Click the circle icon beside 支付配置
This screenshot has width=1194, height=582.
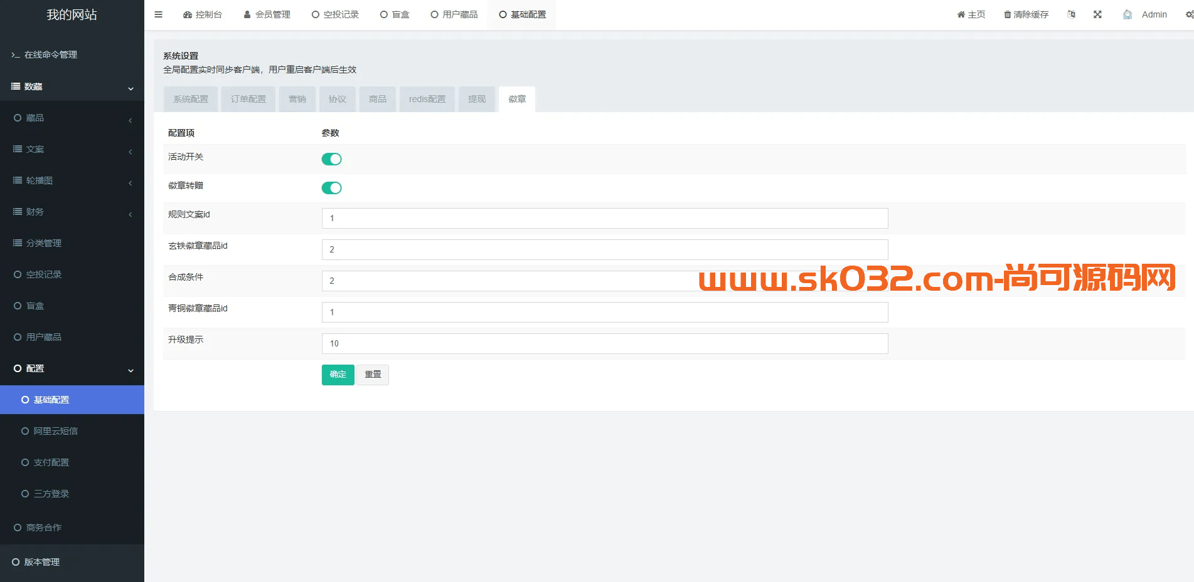tap(25, 462)
